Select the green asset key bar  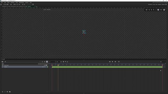[107, 67]
